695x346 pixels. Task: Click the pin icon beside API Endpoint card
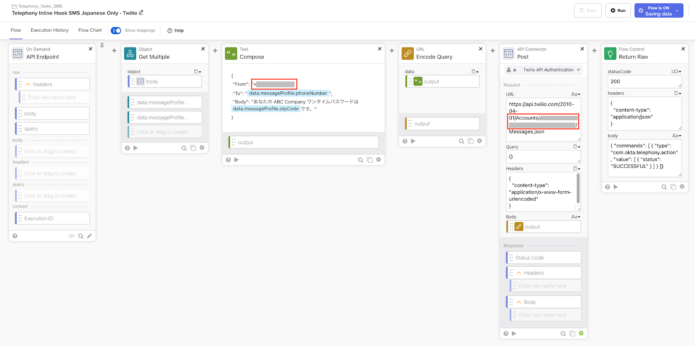tap(102, 46)
